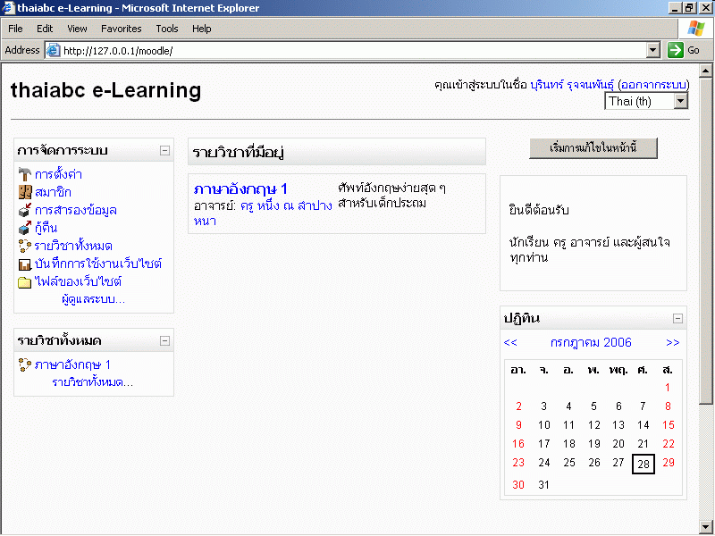Click the hammer icon beside การตั้งค่า
This screenshot has height=536, width=715.
point(25,174)
